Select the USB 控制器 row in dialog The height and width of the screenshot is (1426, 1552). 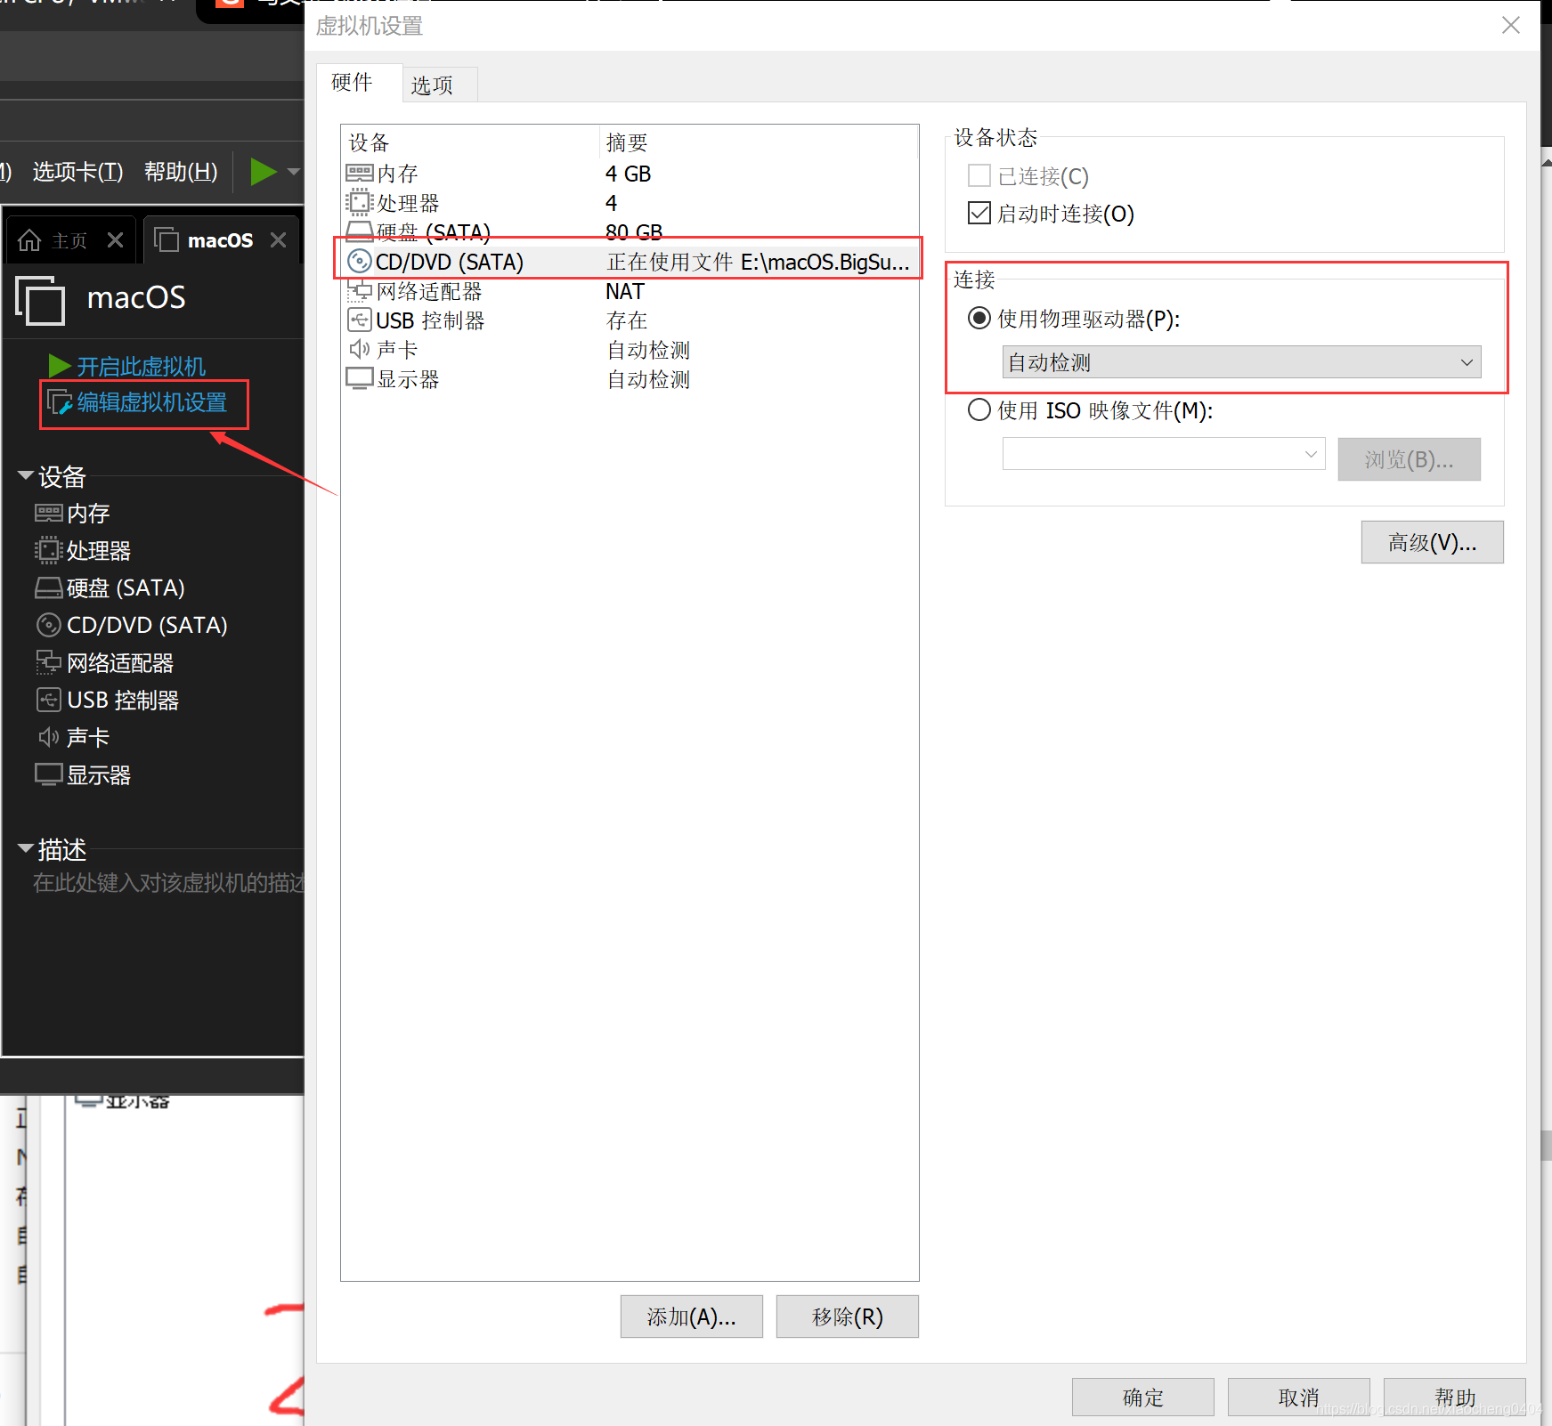coord(630,320)
